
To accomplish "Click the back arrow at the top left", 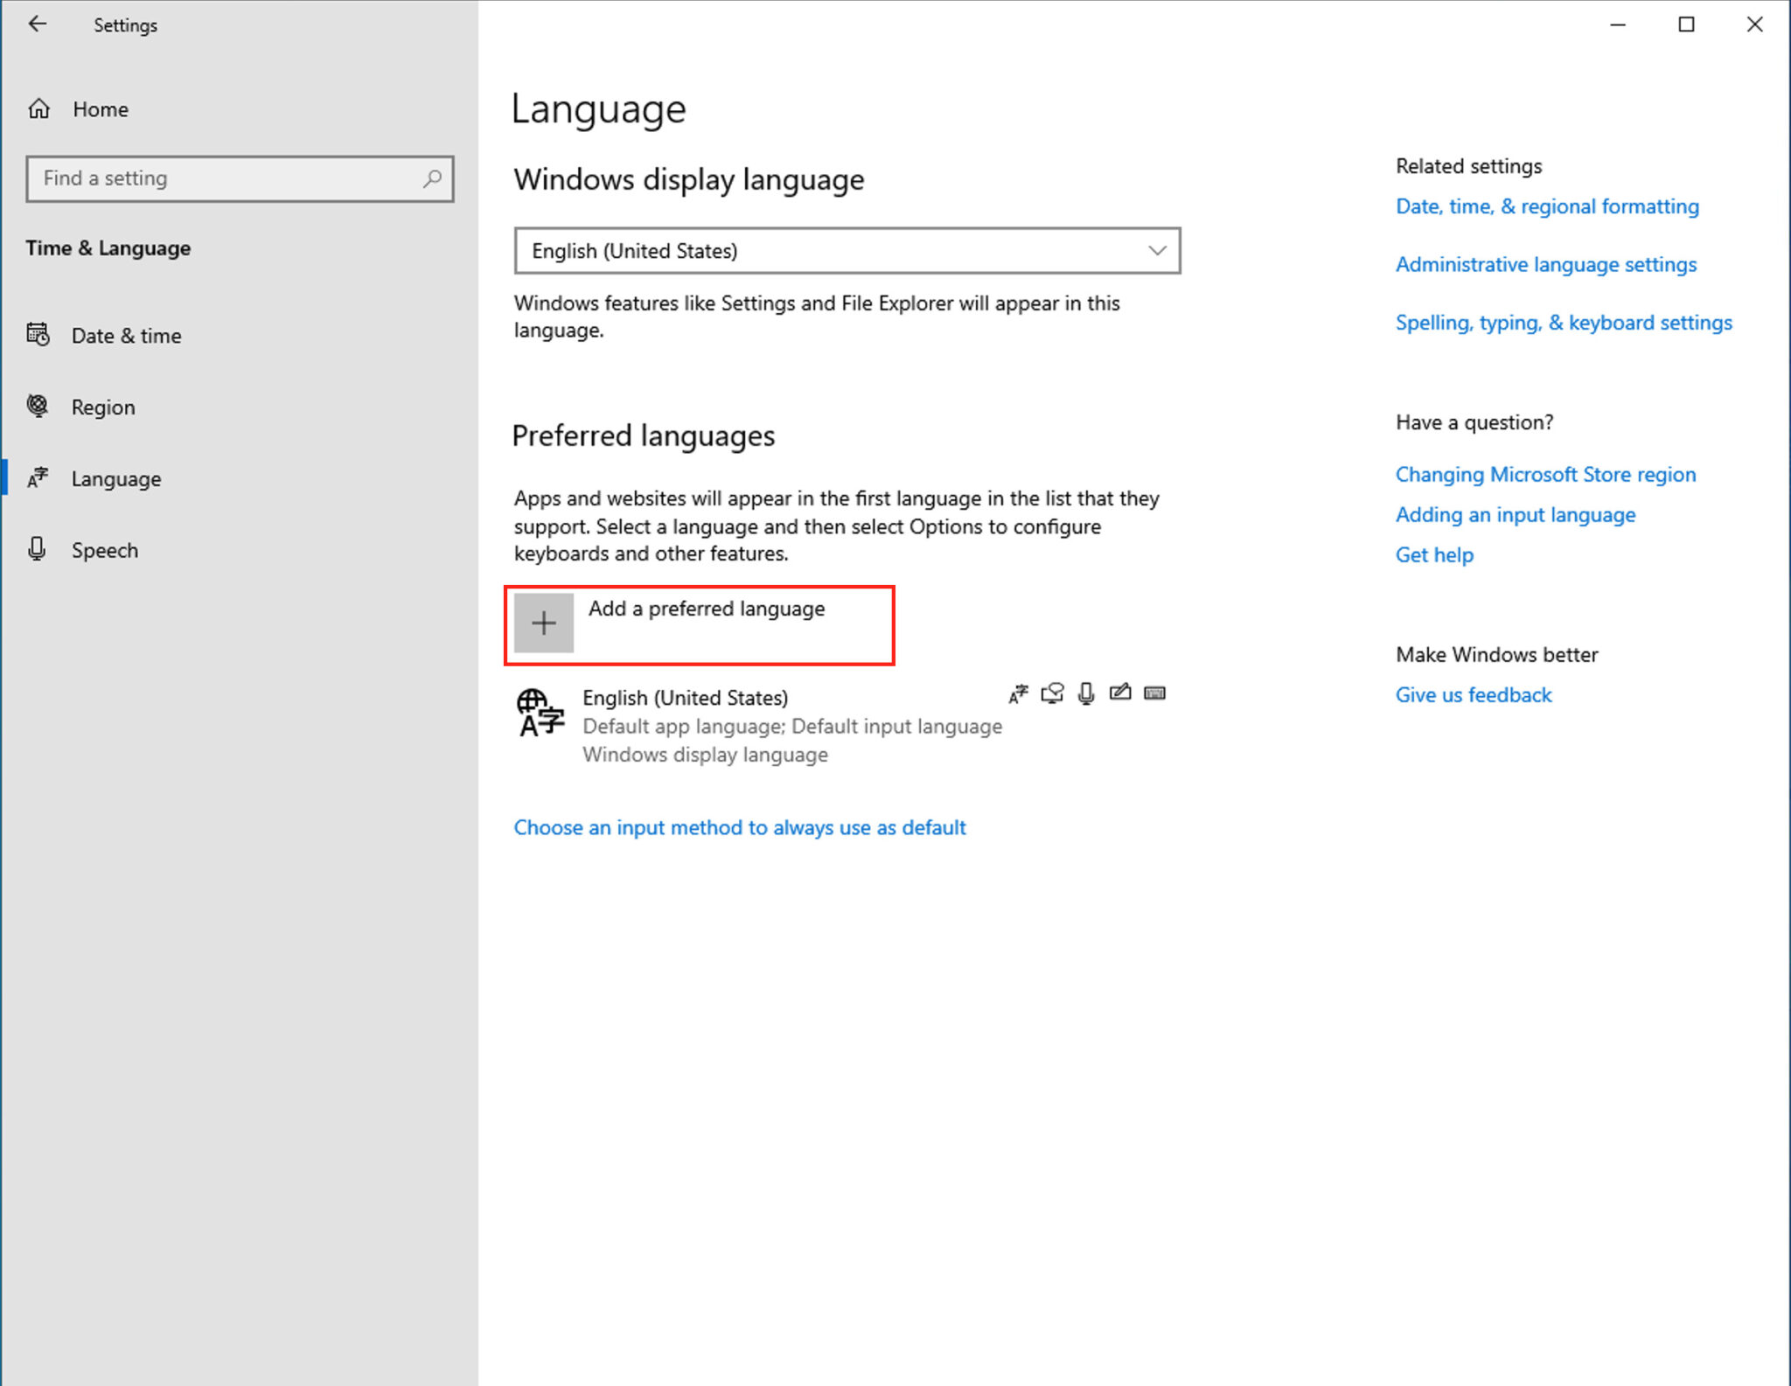I will (x=38, y=24).
